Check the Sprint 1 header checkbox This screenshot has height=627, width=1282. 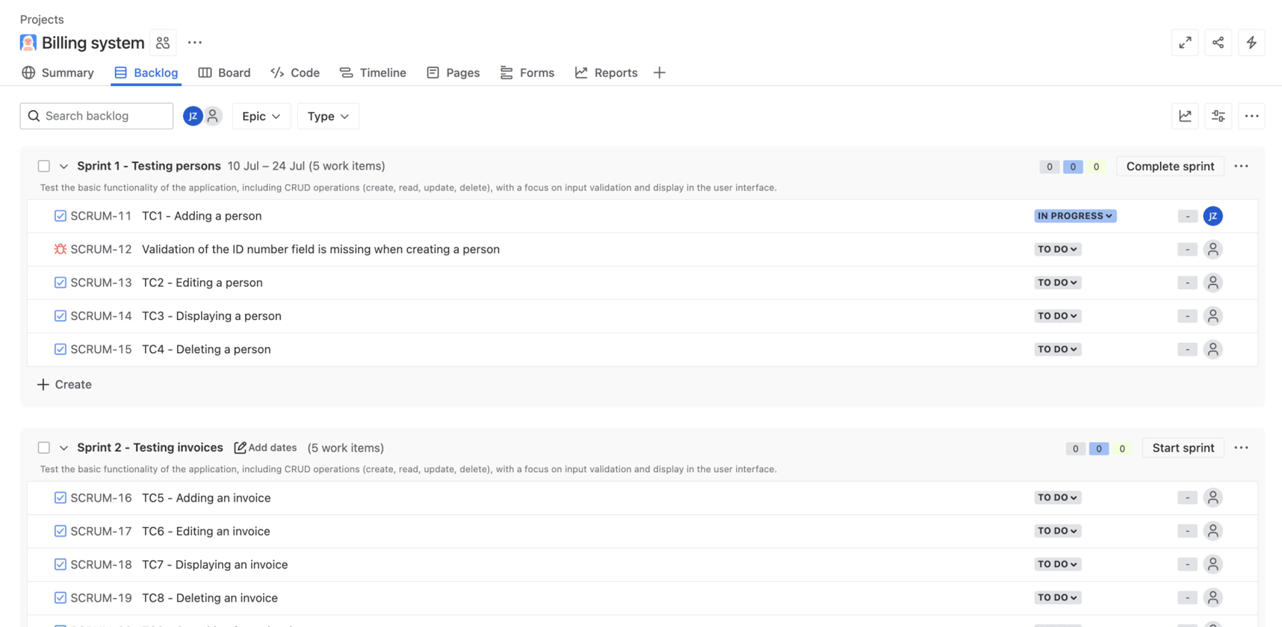click(43, 166)
